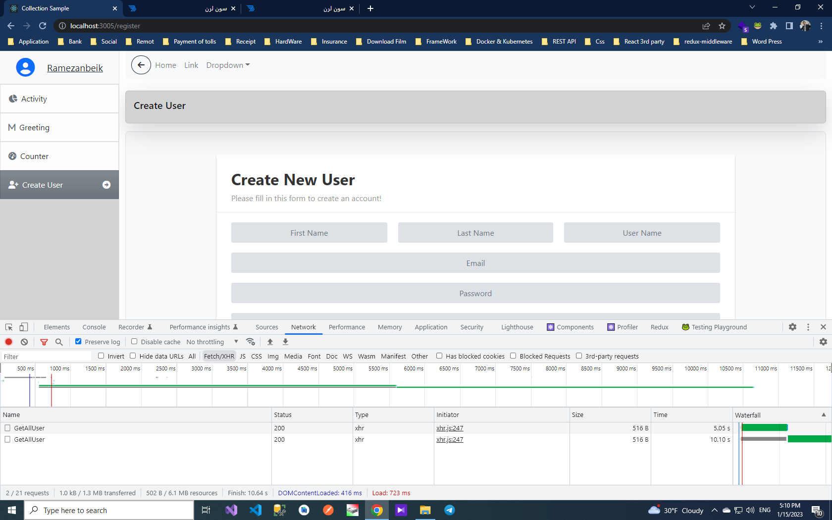The height and width of the screenshot is (520, 832).
Task: Click the Password field
Action: pyautogui.click(x=475, y=293)
